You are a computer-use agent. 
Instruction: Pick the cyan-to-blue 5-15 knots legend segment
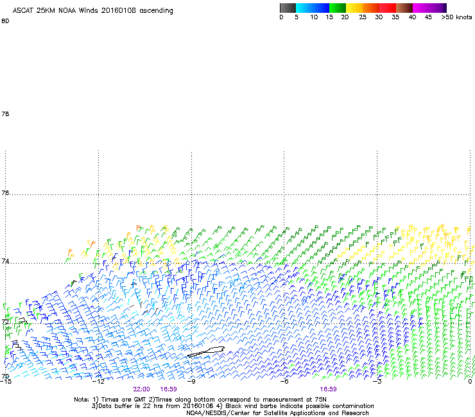tap(313, 8)
